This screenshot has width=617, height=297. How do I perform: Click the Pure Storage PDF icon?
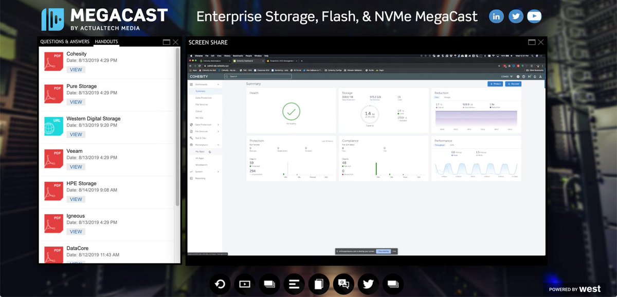point(53,94)
